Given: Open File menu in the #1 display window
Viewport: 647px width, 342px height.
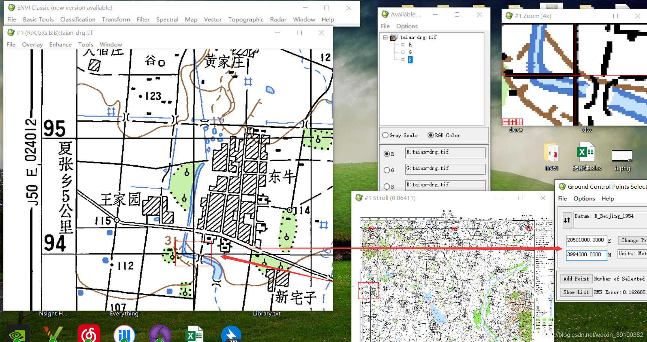Looking at the screenshot, I should pos(11,44).
